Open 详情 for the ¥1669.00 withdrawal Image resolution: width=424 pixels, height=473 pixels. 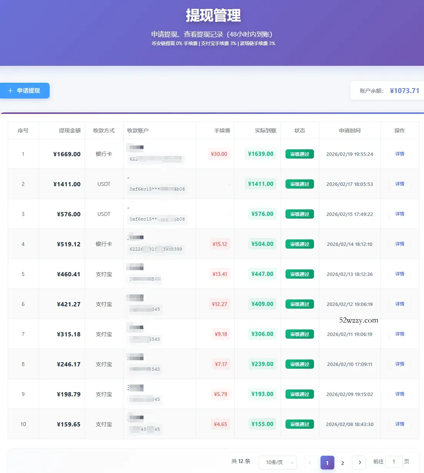pyautogui.click(x=399, y=154)
